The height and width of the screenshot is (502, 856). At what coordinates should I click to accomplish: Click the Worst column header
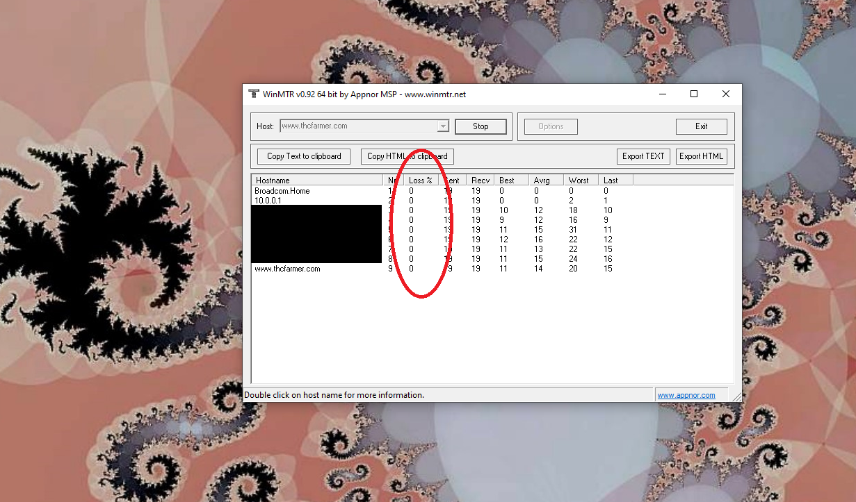(581, 181)
